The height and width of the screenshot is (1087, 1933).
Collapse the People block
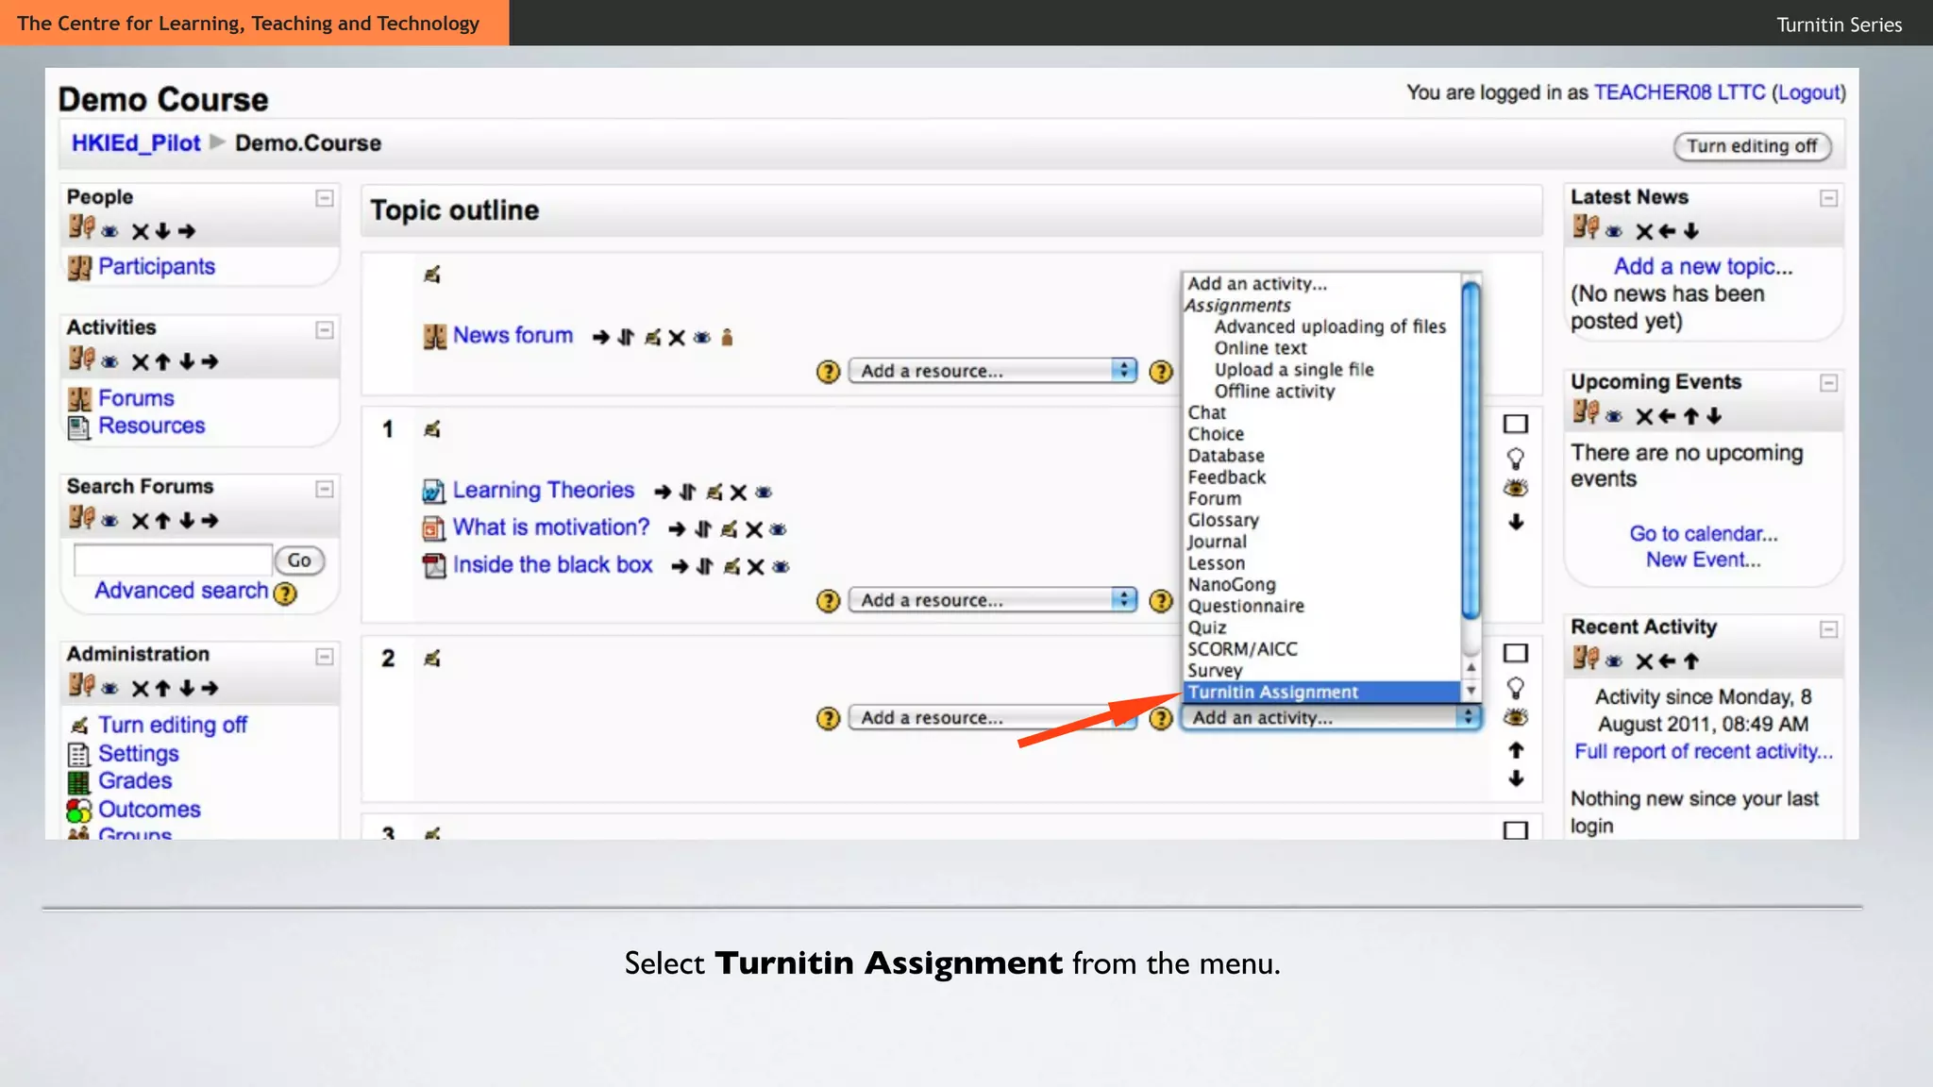click(x=325, y=198)
